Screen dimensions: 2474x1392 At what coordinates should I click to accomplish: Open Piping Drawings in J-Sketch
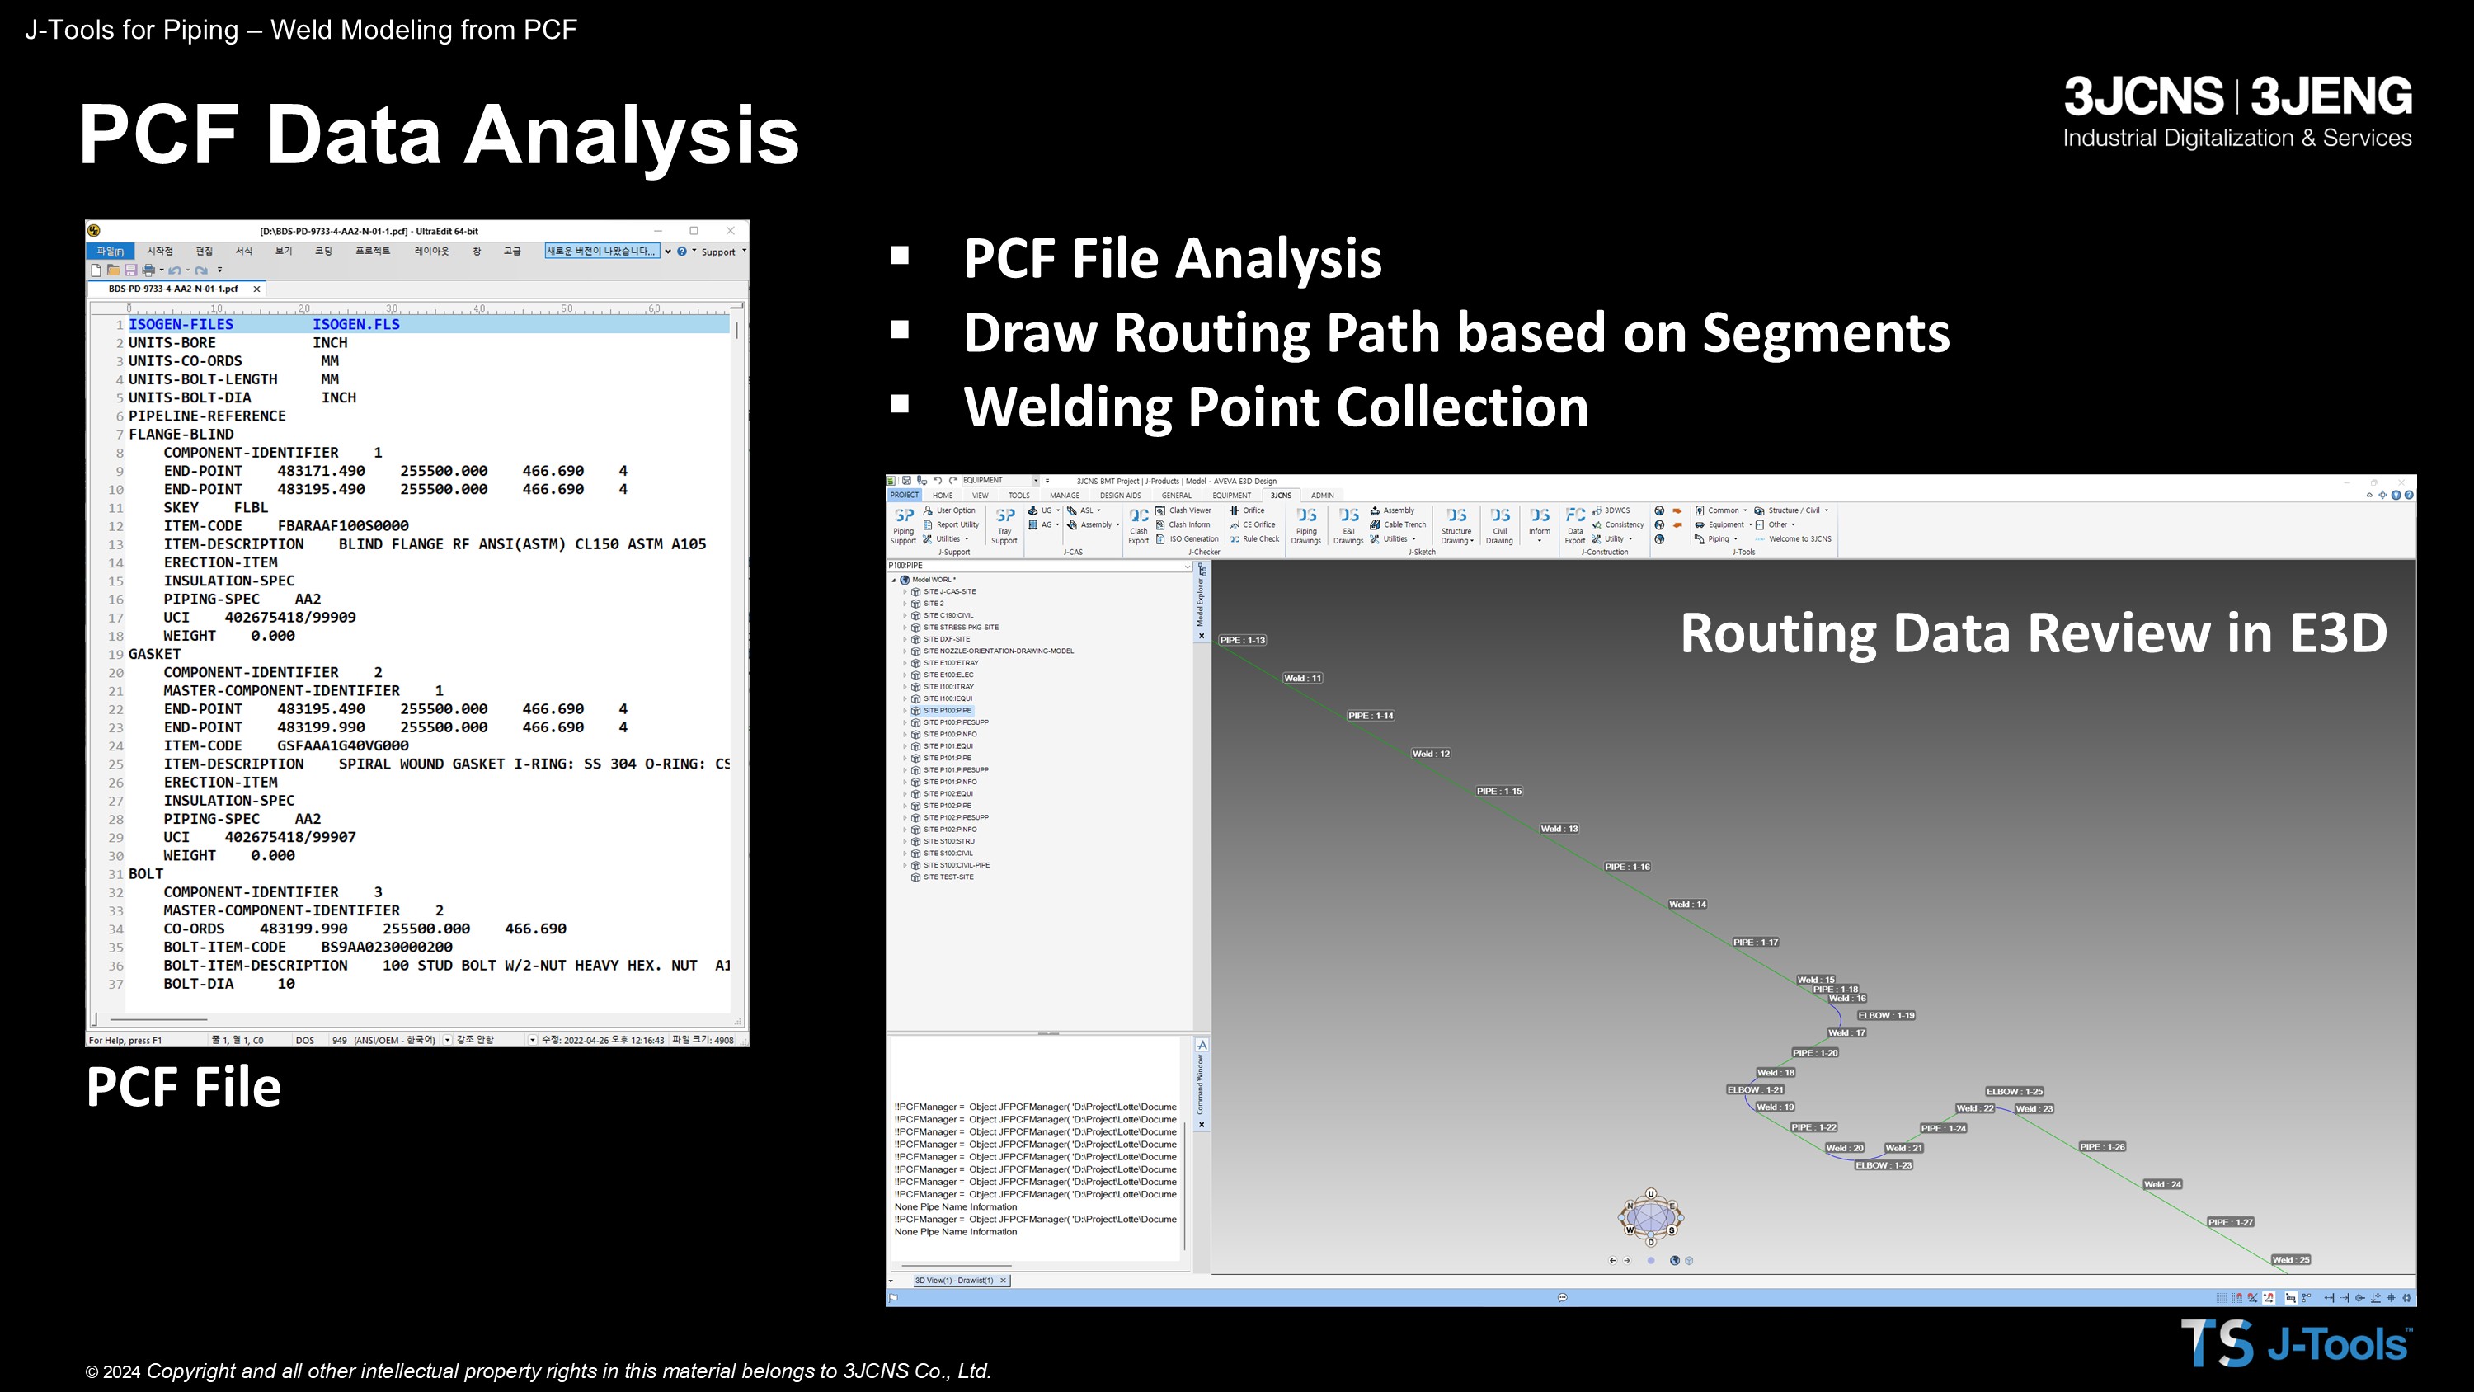tap(1306, 525)
